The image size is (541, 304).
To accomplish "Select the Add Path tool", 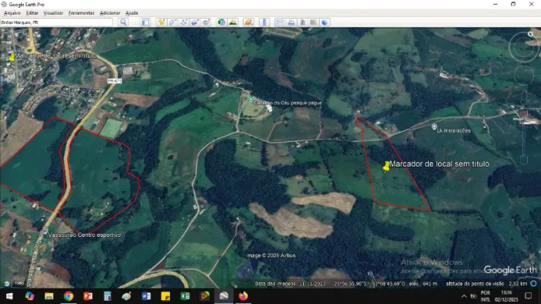I will pos(184,22).
